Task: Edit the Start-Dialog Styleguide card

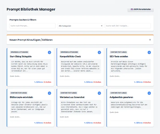Action: [x=39, y=82]
